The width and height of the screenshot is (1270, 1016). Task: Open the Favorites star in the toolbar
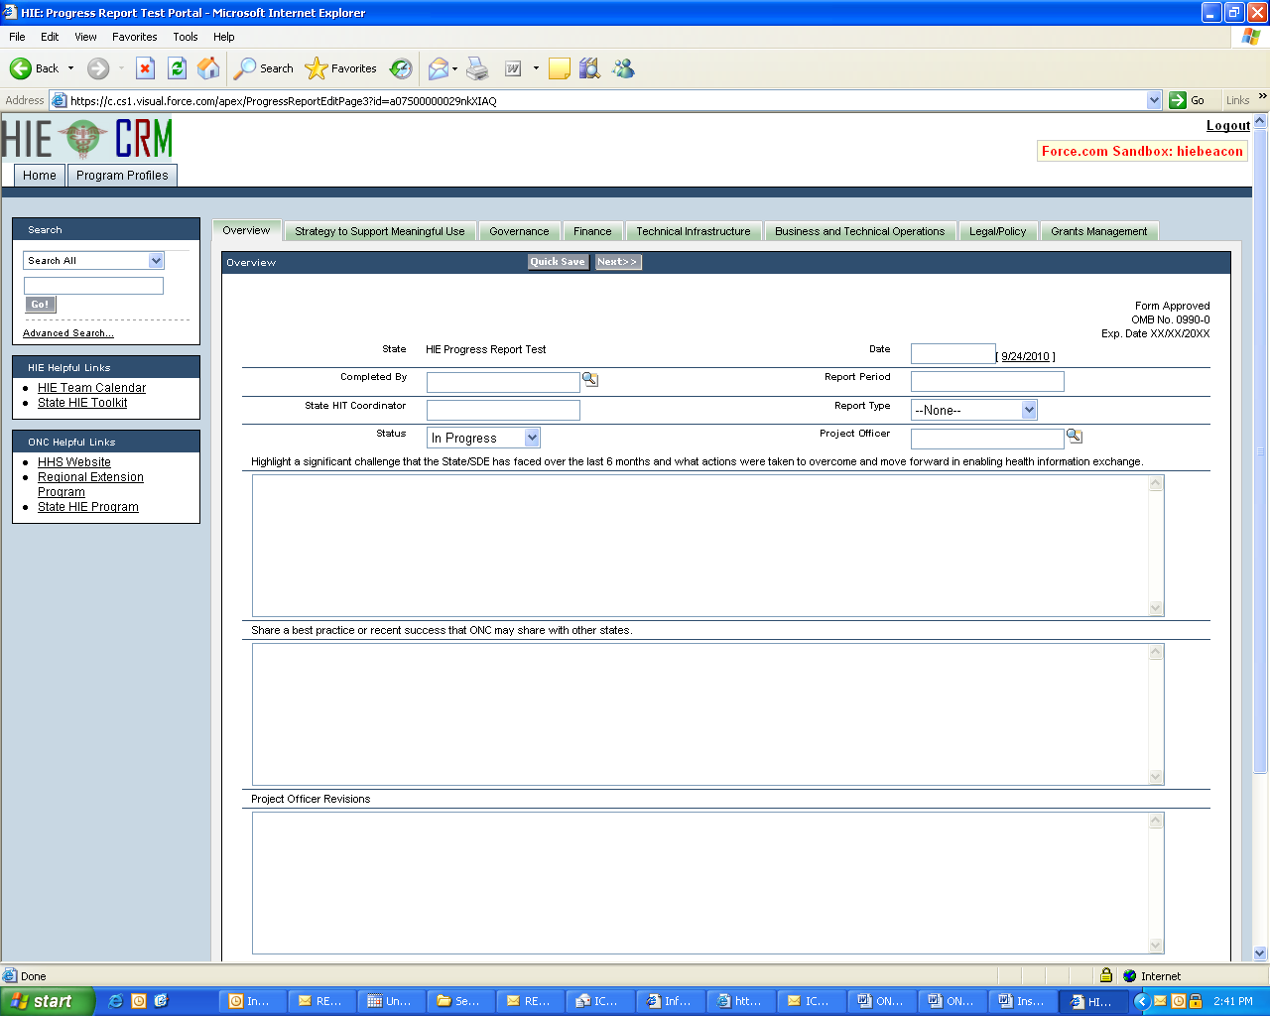coord(340,68)
